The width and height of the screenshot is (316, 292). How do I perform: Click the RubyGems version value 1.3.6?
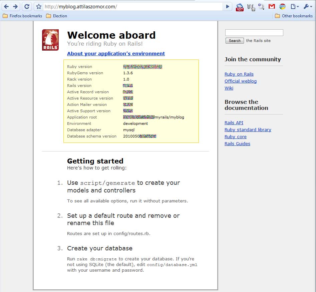[128, 73]
